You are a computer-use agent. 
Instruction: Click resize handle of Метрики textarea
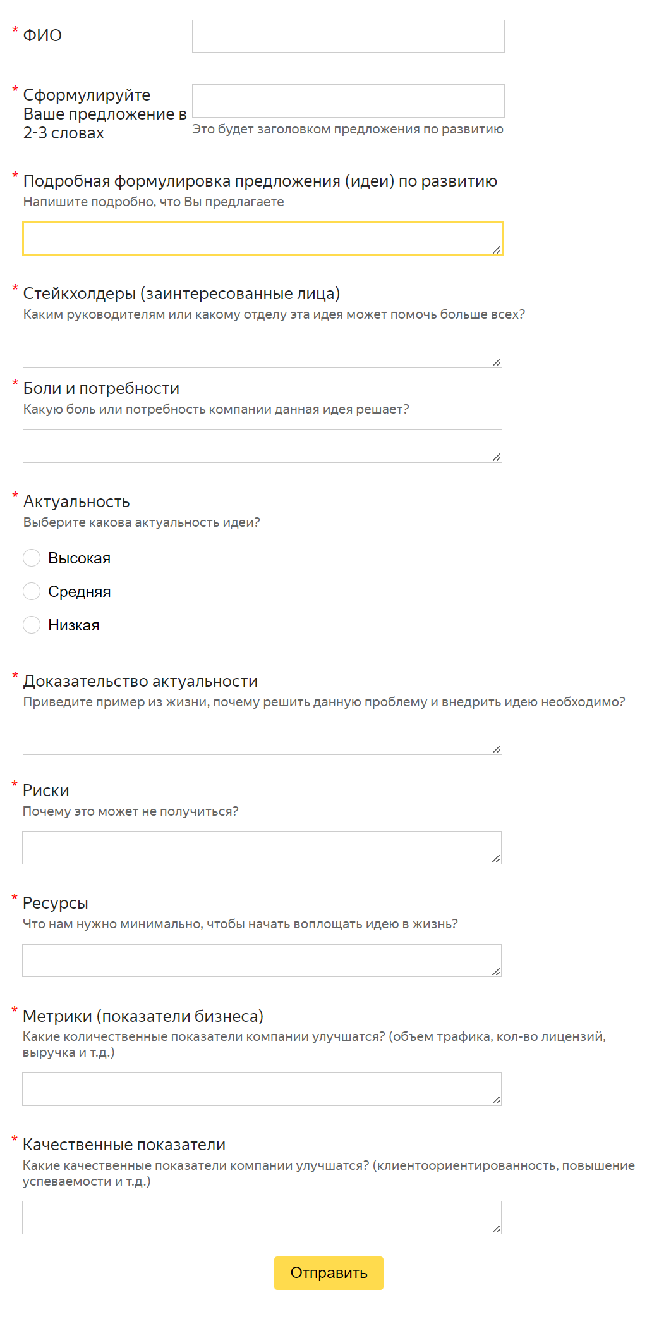coord(496,1100)
